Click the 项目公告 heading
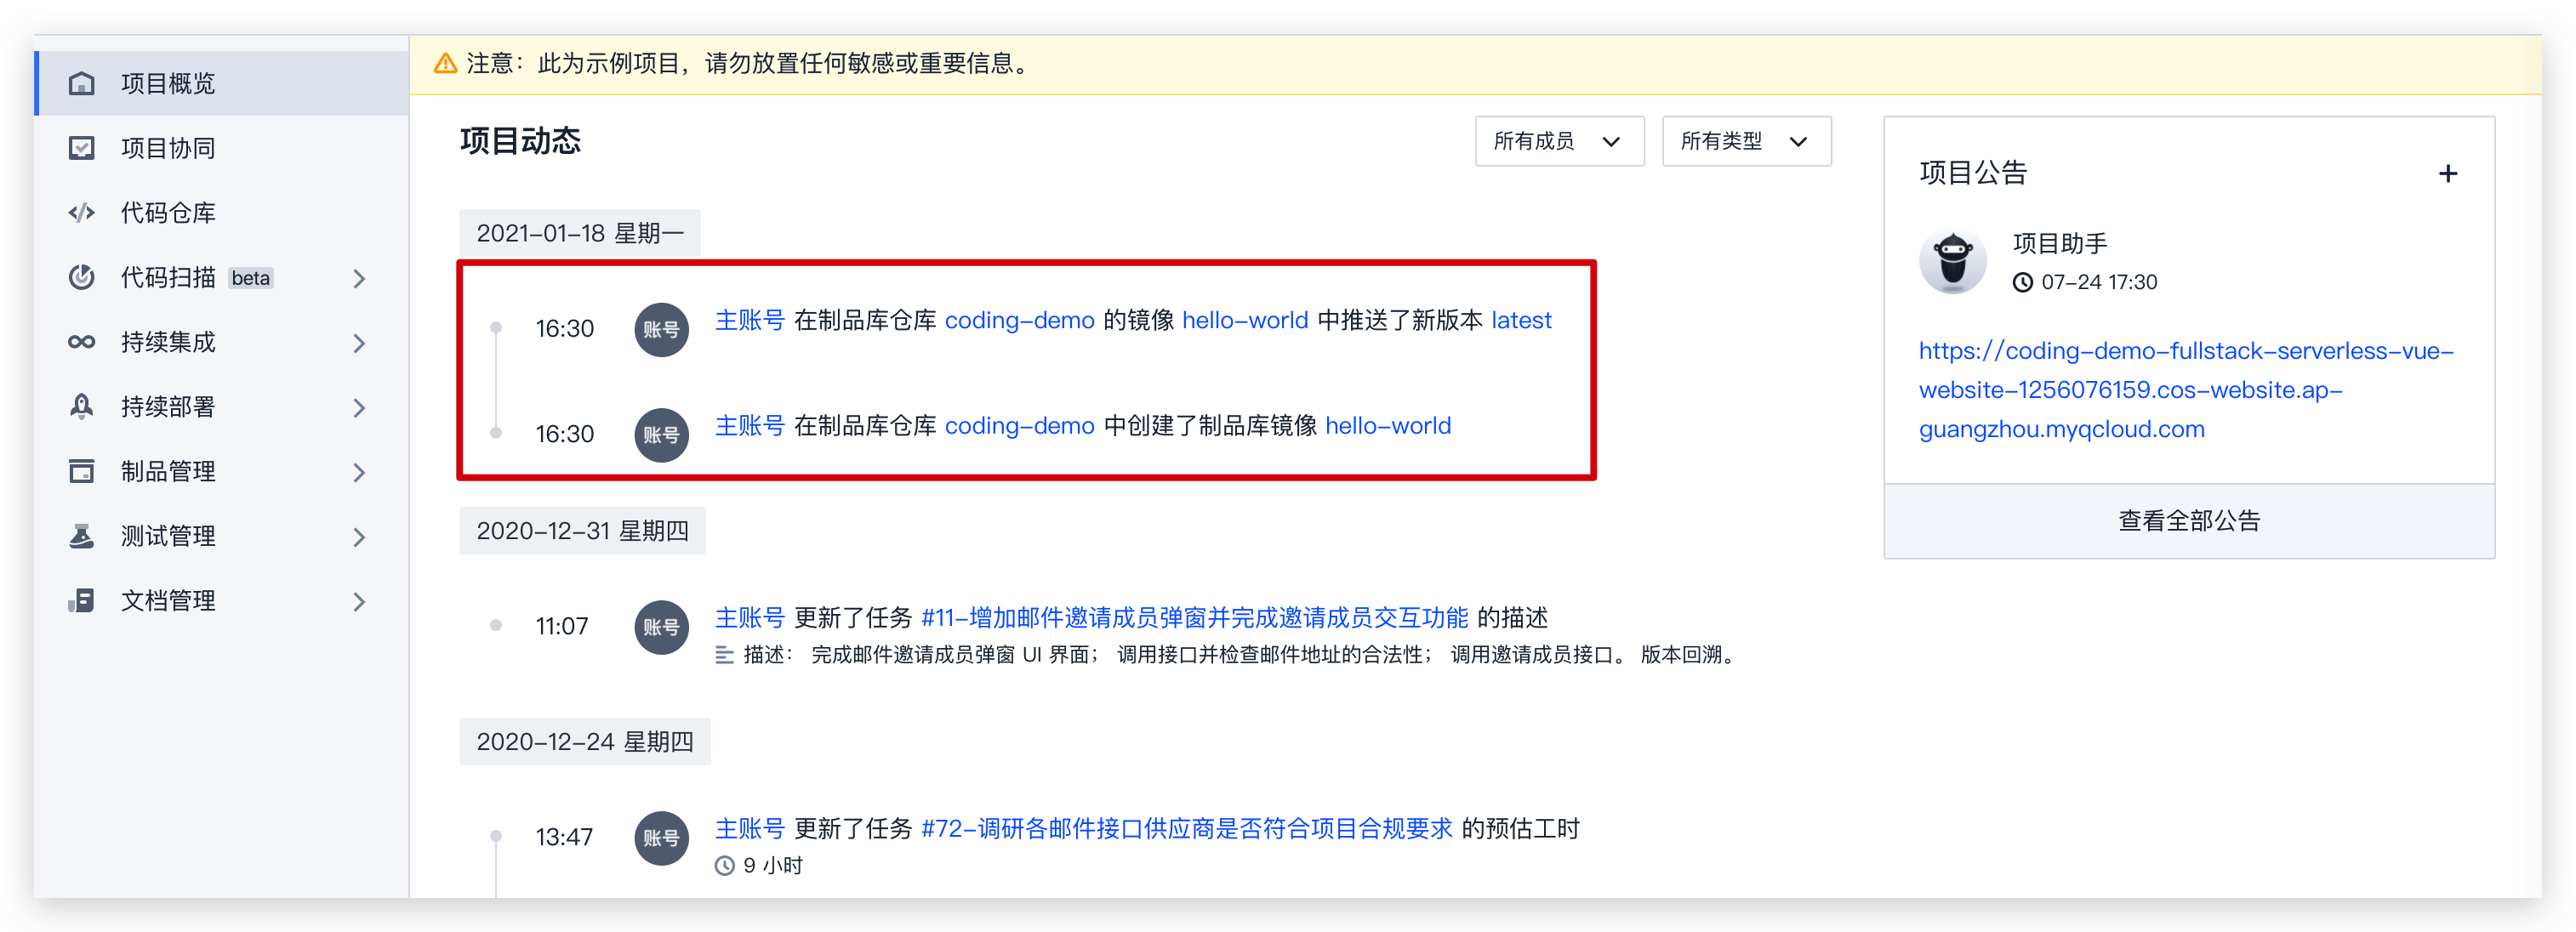2576x932 pixels. tap(1973, 173)
